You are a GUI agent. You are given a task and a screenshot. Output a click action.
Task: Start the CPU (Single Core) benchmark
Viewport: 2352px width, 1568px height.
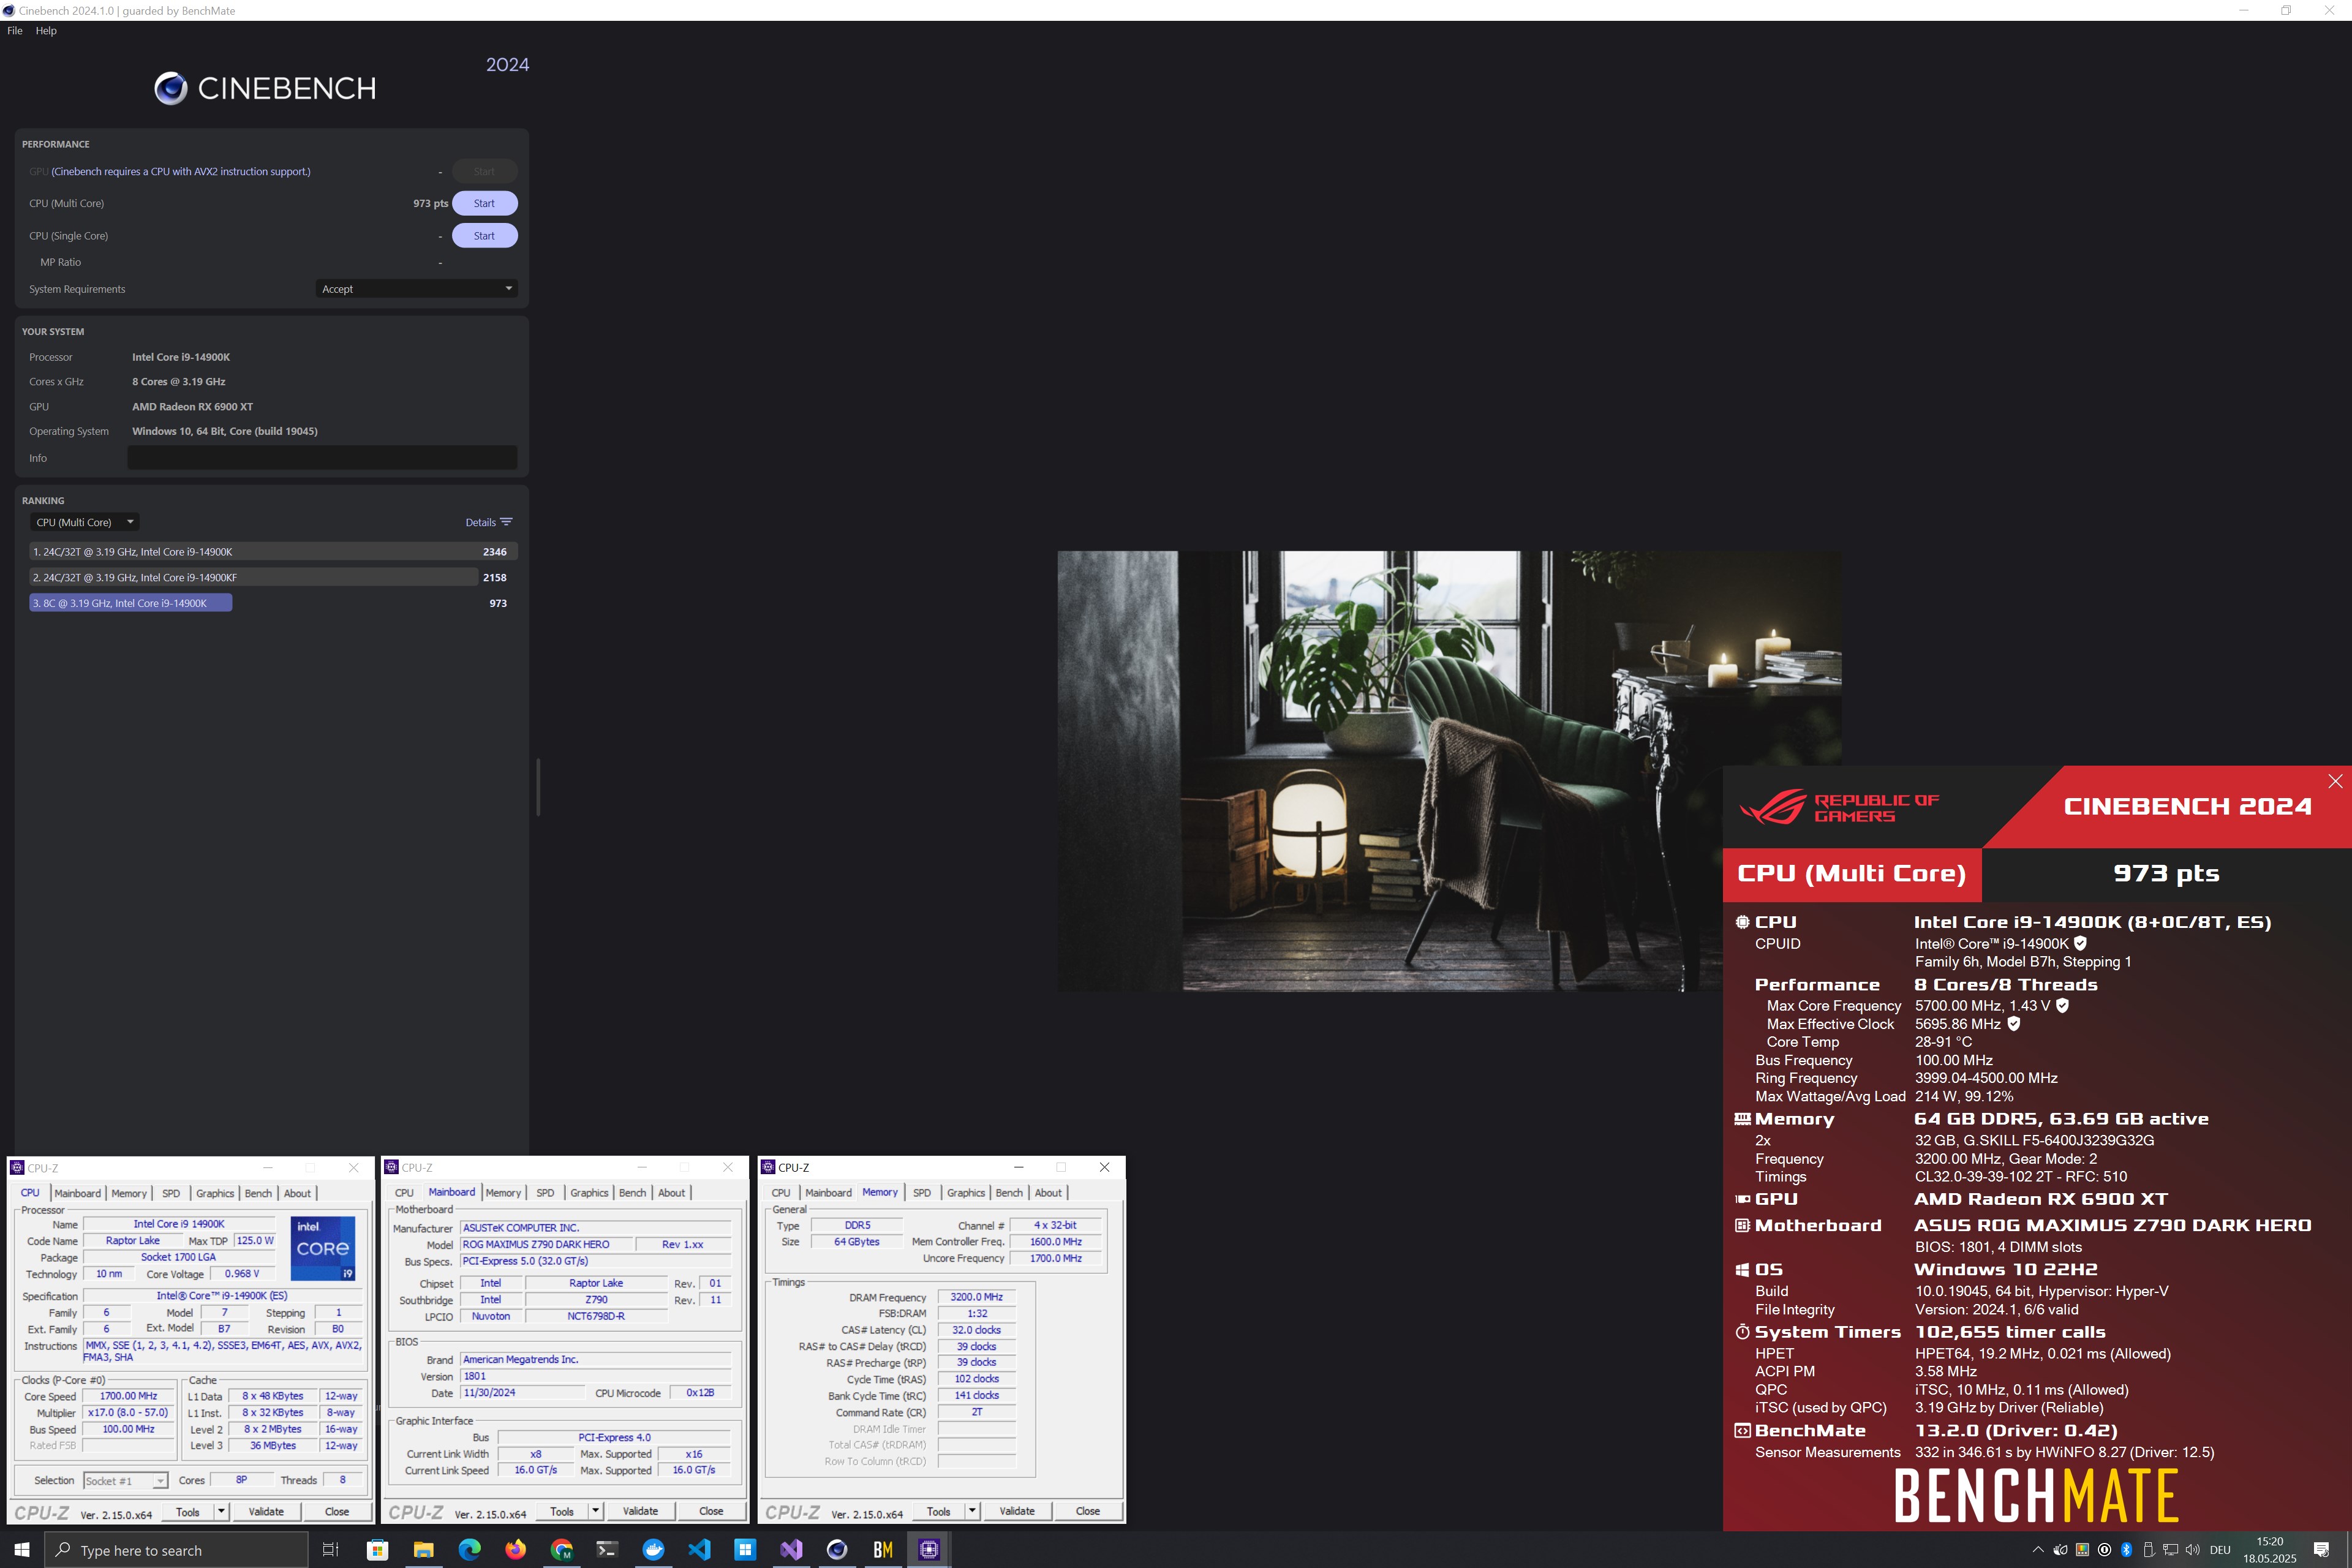point(484,236)
